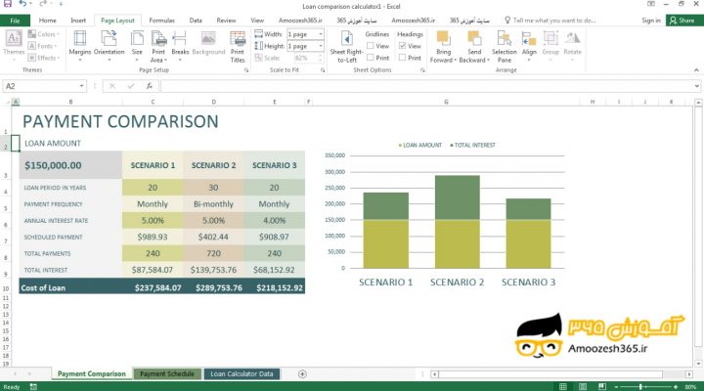Viewport: 704px width, 391px height.
Task: Enable Headings Print checkbox
Action: tap(402, 58)
